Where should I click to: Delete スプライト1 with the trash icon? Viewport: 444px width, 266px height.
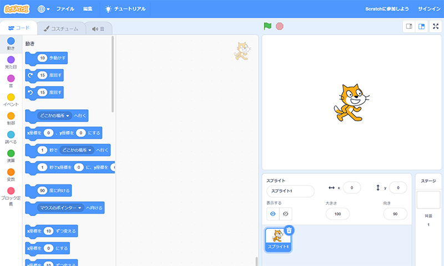coord(289,230)
